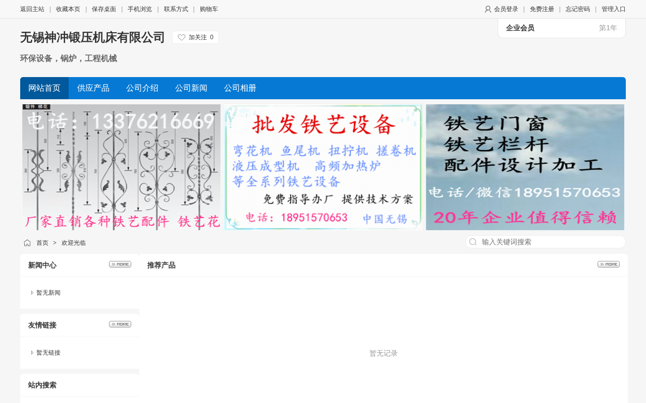Image resolution: width=646 pixels, height=403 pixels.
Task: Focus the keyword search input field
Action: click(x=546, y=242)
